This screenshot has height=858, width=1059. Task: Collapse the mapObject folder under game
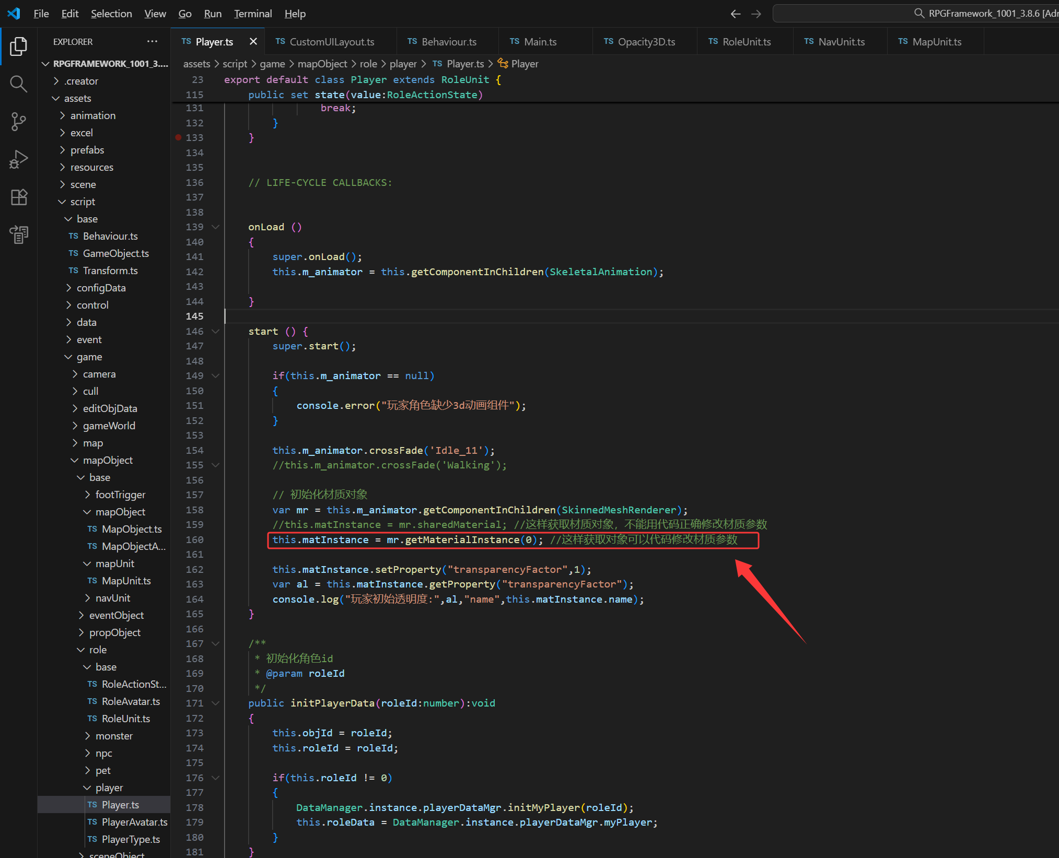coord(108,460)
